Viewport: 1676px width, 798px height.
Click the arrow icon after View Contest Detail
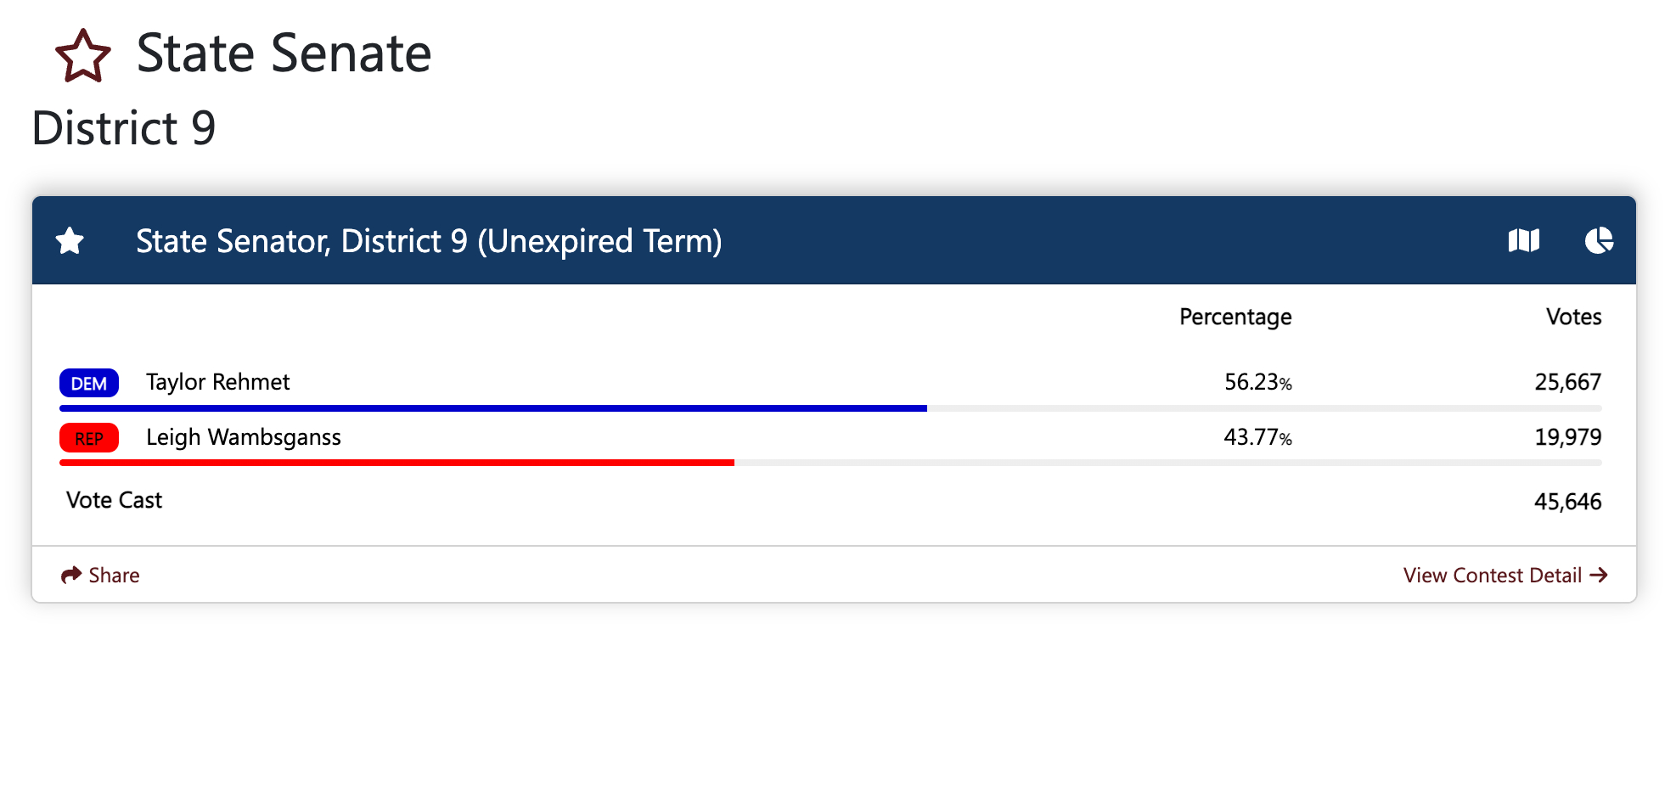click(1599, 576)
